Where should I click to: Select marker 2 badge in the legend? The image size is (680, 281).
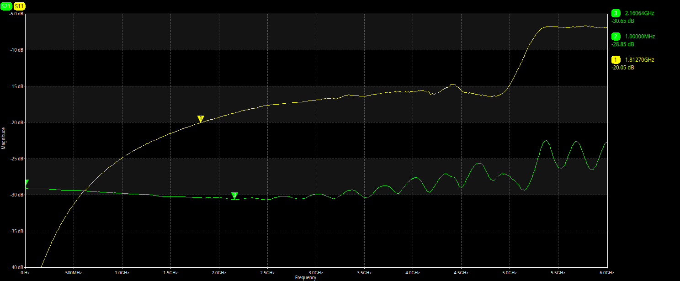[x=616, y=37]
